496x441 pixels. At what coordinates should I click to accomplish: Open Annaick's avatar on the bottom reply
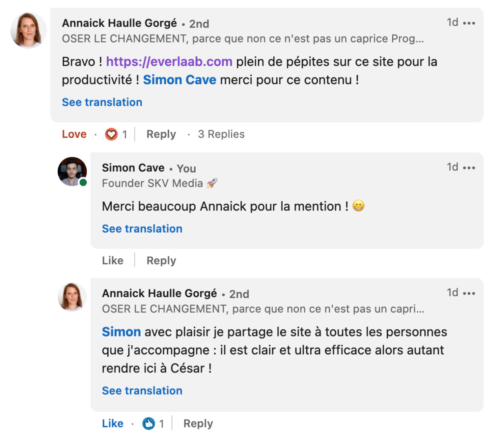72,297
